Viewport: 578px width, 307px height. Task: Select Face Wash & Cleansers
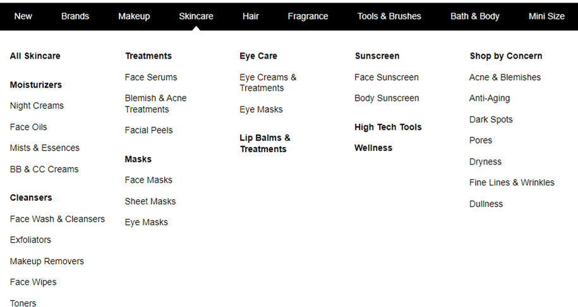[57, 219]
